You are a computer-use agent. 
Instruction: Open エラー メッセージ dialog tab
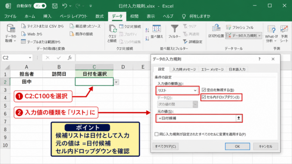coord(212,69)
